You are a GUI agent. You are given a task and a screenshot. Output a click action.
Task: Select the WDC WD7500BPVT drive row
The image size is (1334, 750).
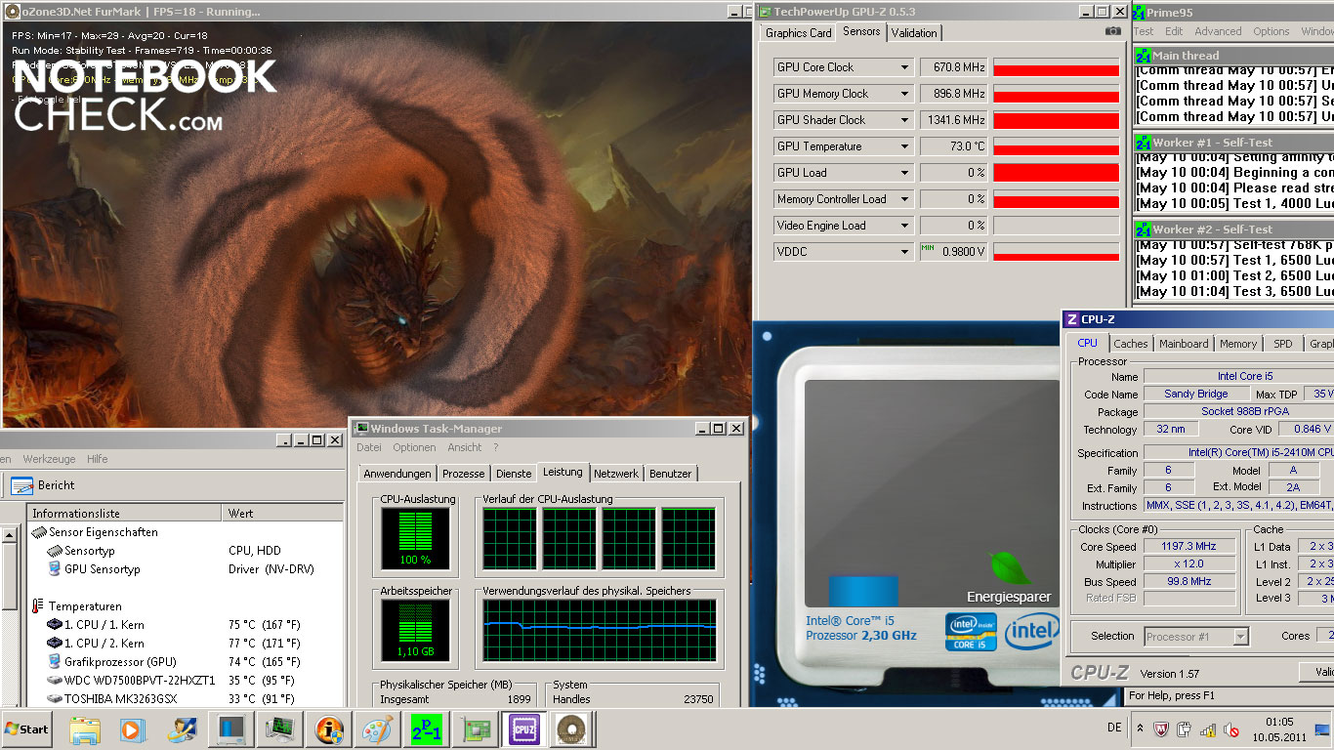186,680
